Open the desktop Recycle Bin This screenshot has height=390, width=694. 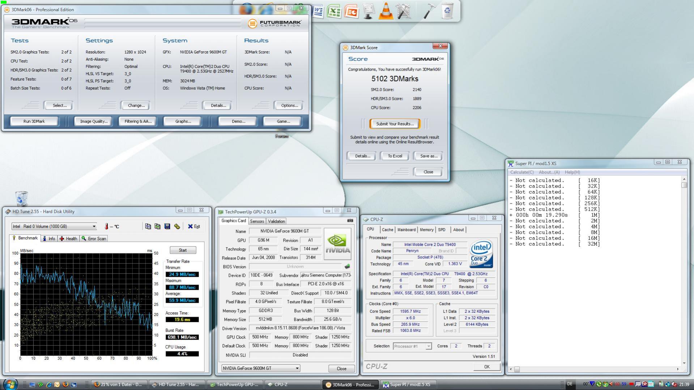click(21, 198)
